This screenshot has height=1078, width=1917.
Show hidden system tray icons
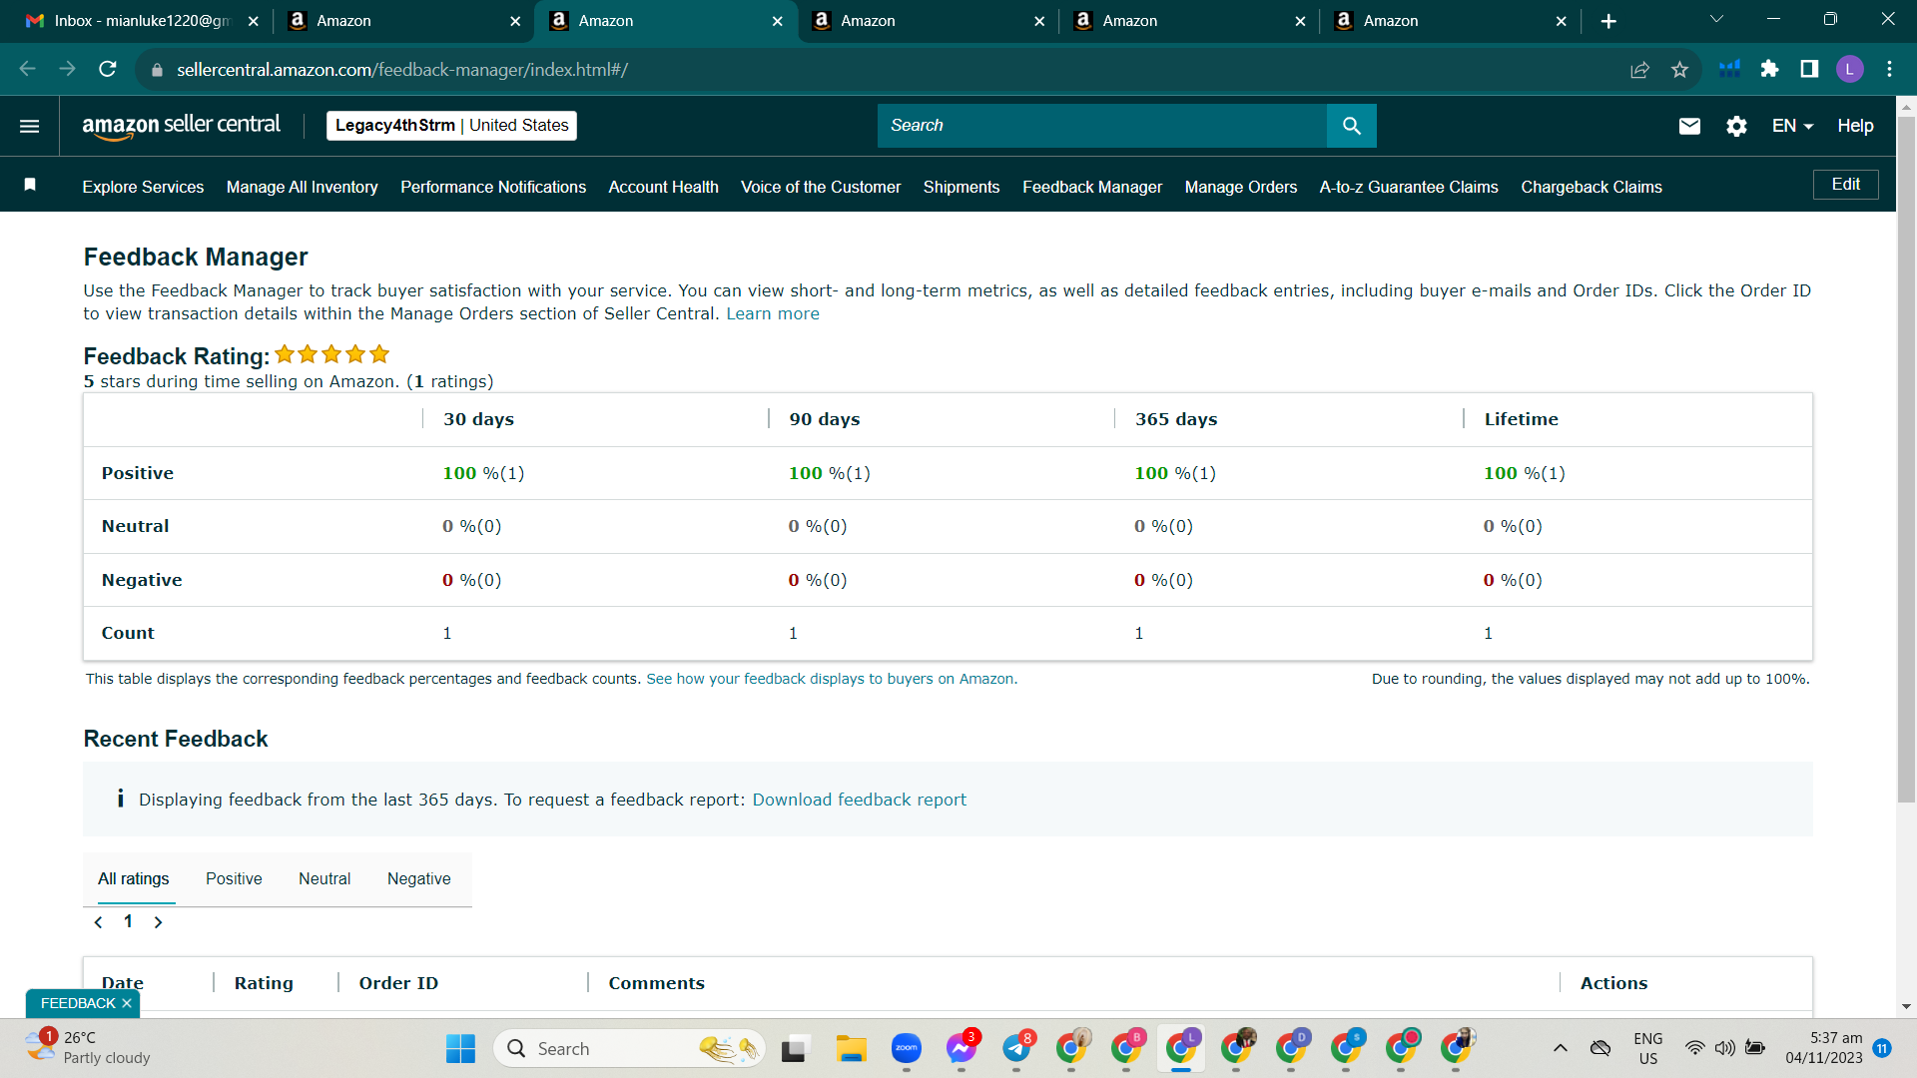click(1560, 1048)
